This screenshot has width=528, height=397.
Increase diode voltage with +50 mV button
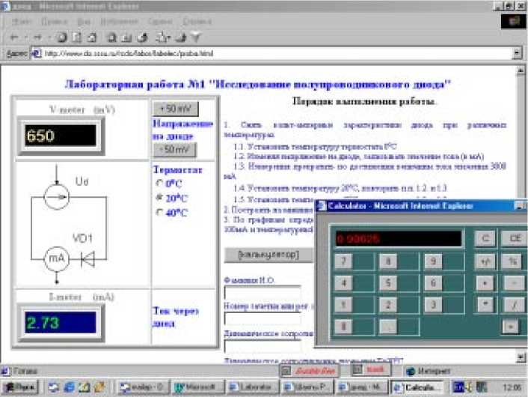pos(176,109)
